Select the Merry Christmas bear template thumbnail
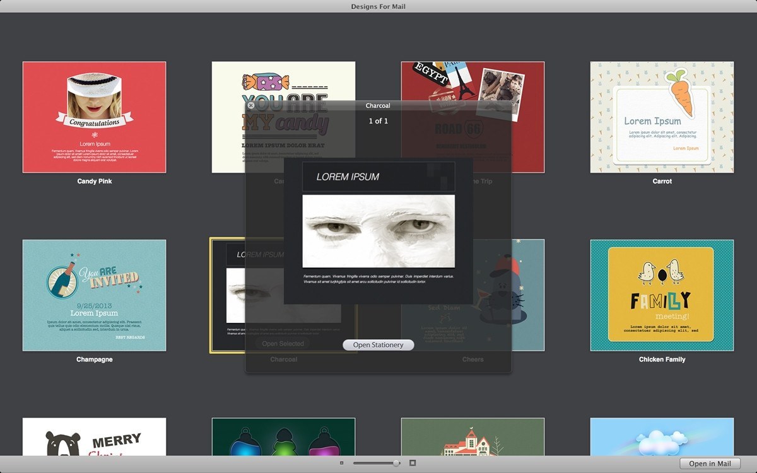 95,436
